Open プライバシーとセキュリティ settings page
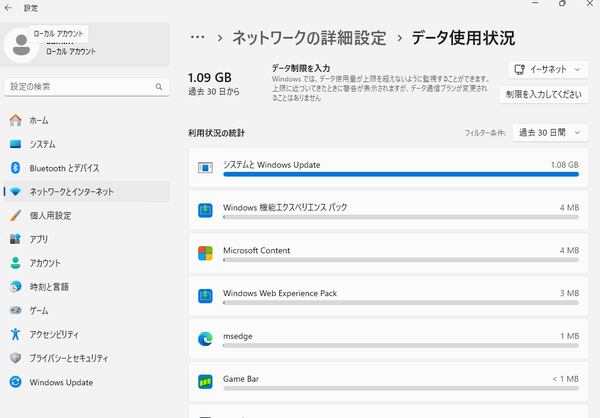This screenshot has width=600, height=418. point(86,358)
